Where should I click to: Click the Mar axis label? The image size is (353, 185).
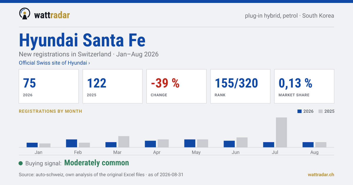(x=117, y=152)
